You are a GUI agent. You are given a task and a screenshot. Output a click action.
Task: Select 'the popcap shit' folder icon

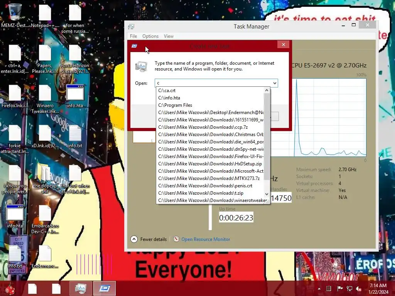pyautogui.click(x=45, y=179)
